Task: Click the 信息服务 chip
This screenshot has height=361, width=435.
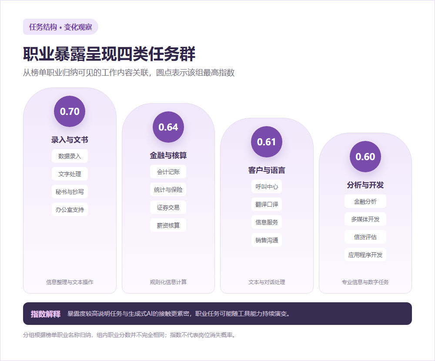Action: click(x=267, y=222)
